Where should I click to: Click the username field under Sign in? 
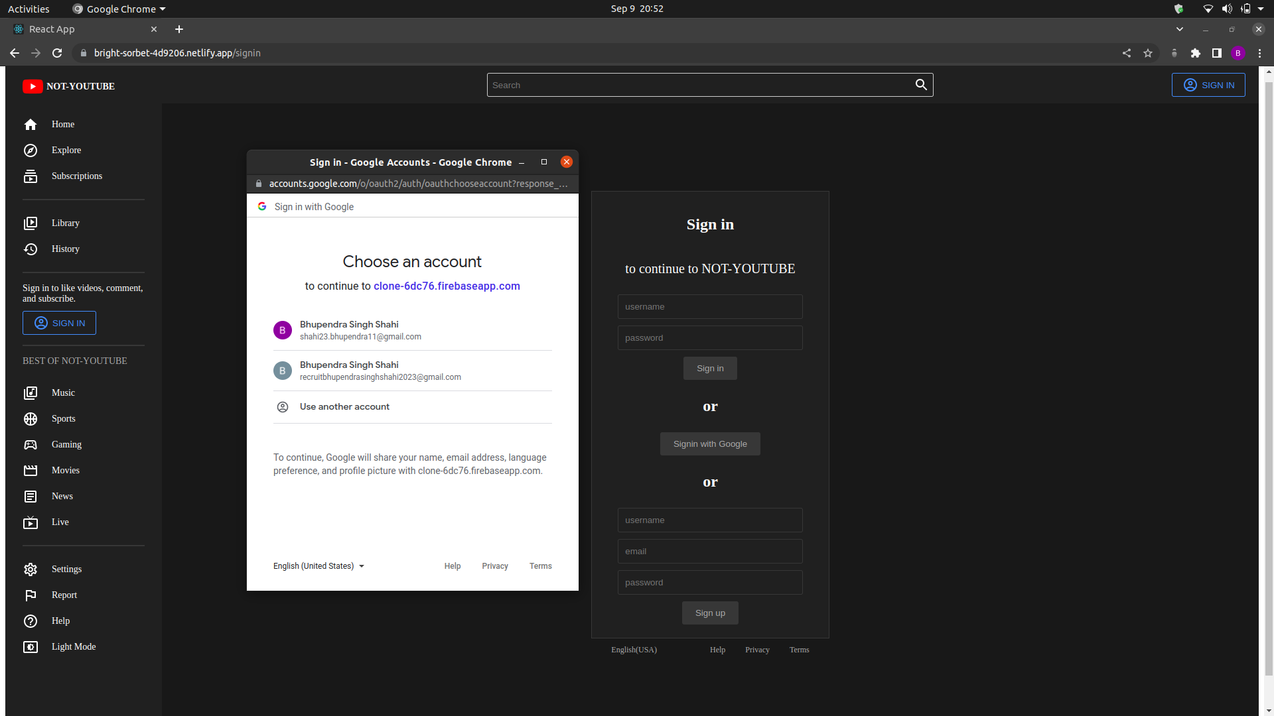(x=710, y=306)
